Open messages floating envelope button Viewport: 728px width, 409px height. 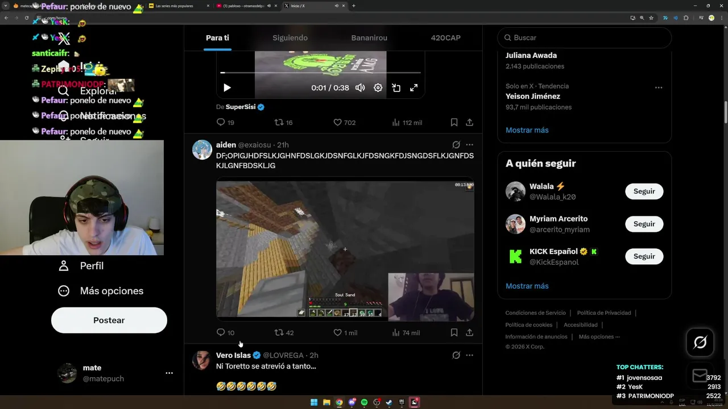click(x=700, y=375)
